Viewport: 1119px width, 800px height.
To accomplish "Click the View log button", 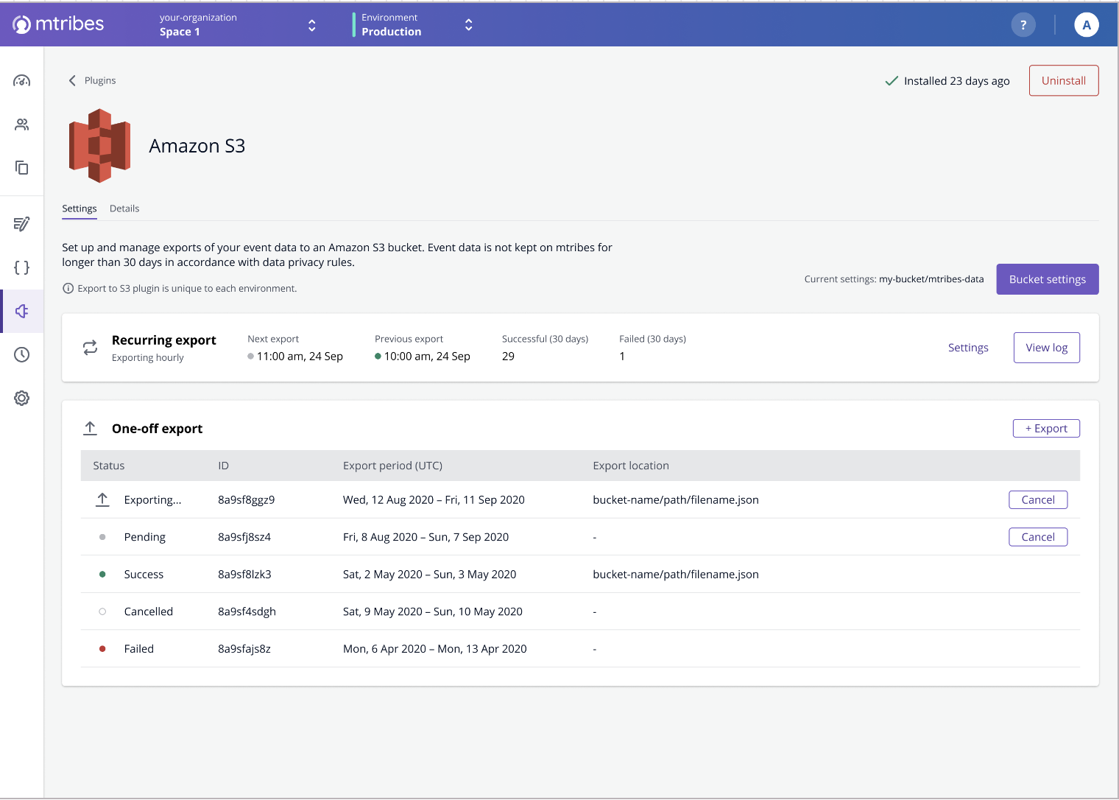I will pos(1047,348).
